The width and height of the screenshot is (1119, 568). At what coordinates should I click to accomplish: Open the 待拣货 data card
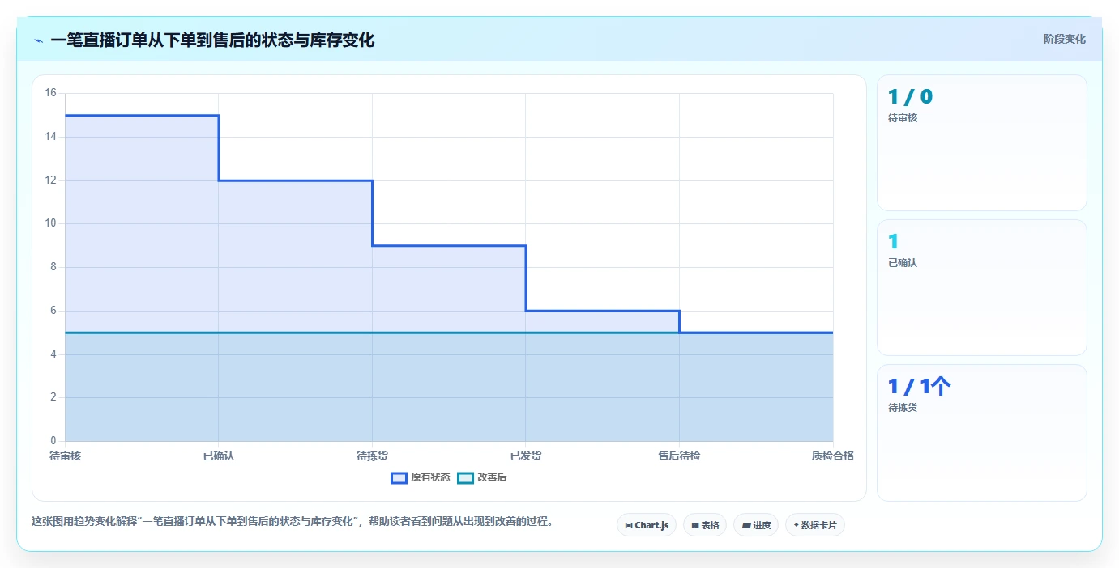tap(981, 433)
